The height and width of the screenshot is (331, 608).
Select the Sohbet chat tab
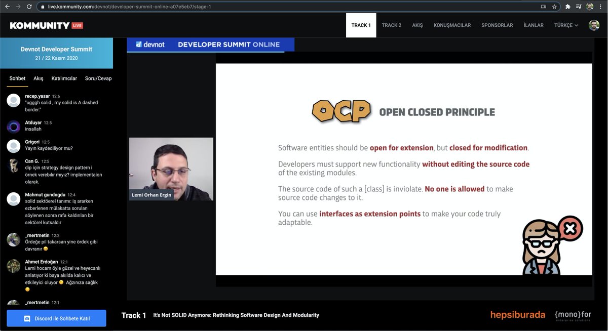[17, 78]
